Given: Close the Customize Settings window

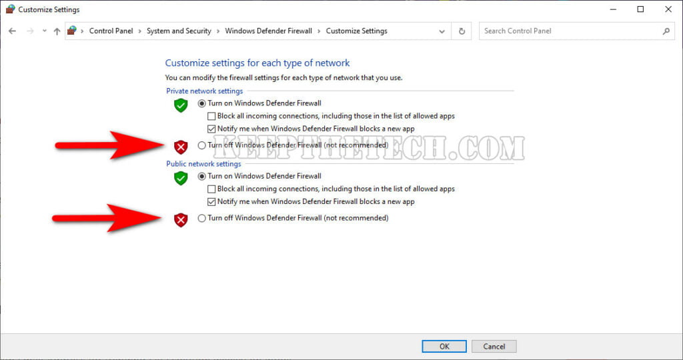Looking at the screenshot, I should (x=668, y=9).
